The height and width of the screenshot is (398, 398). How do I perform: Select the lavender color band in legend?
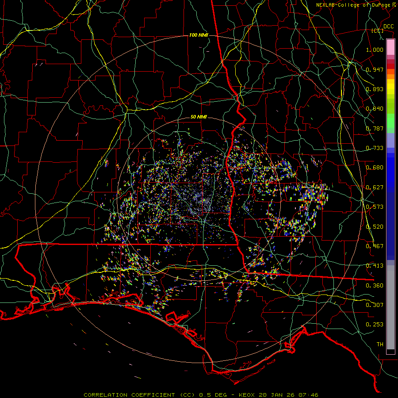[x=390, y=140]
